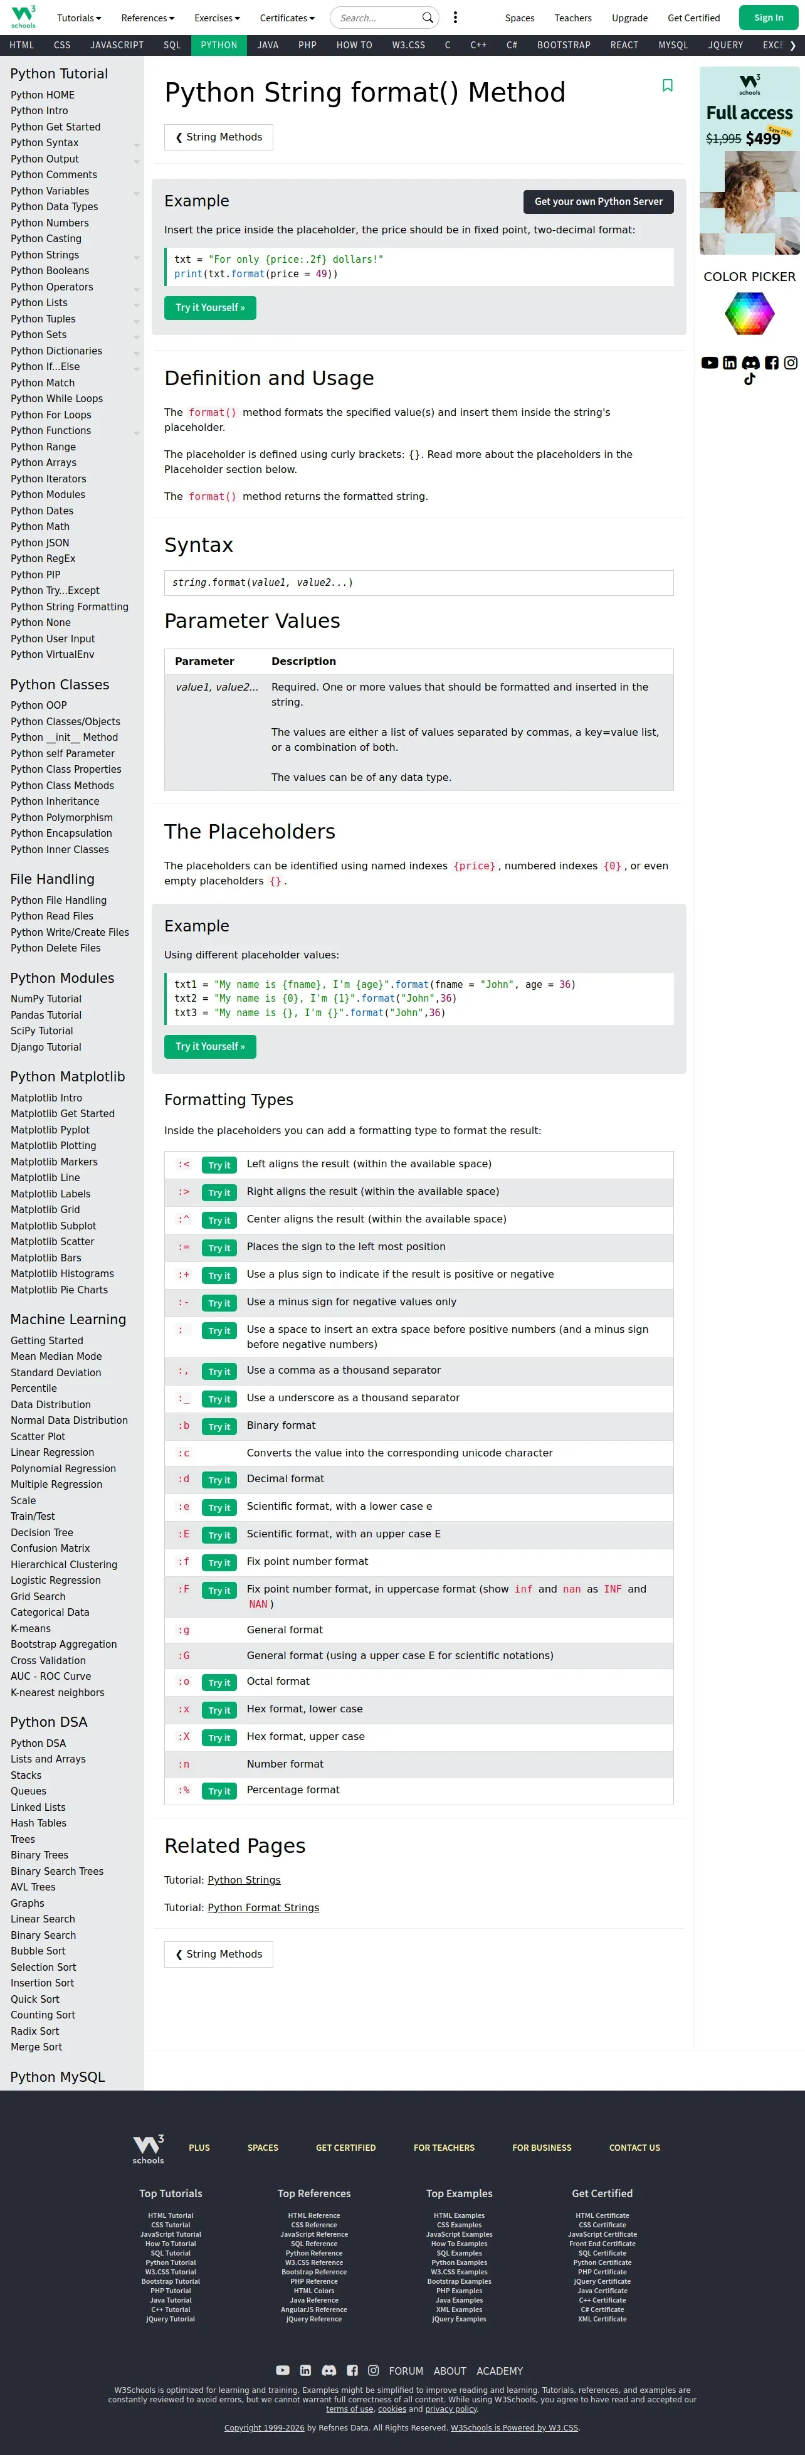Open the Tutorials dropdown menu
Viewport: 805px width, 2455px height.
click(79, 18)
